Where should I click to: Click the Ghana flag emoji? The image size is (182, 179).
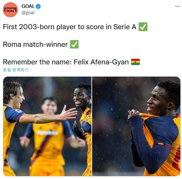pyautogui.click(x=135, y=62)
